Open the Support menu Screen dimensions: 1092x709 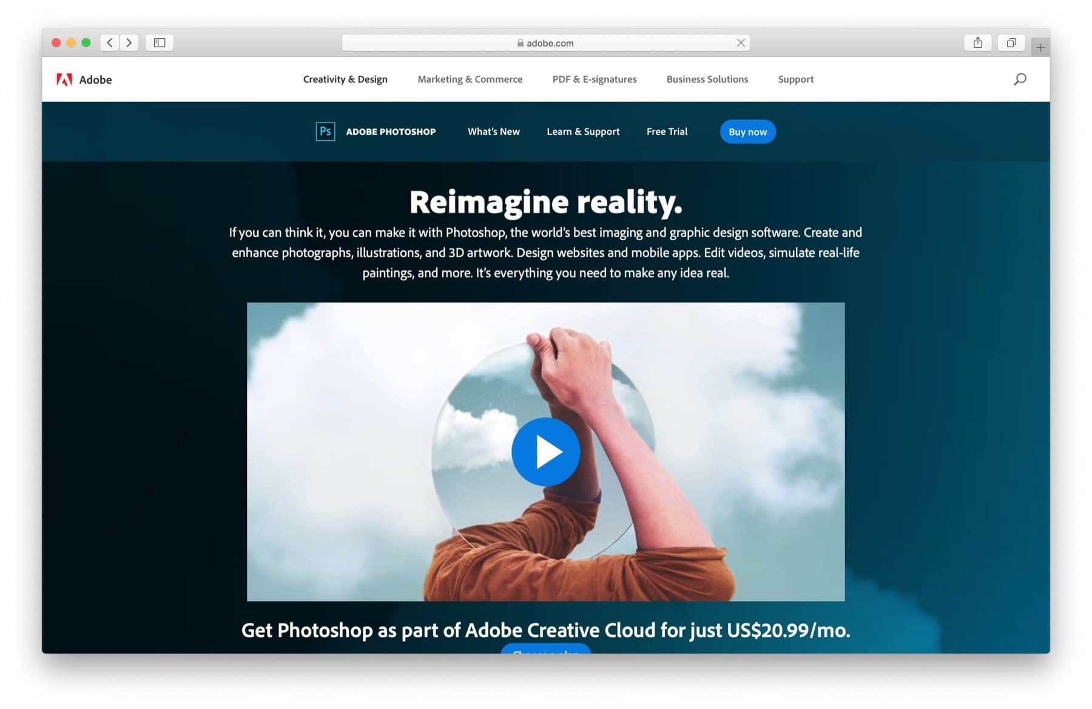(795, 79)
